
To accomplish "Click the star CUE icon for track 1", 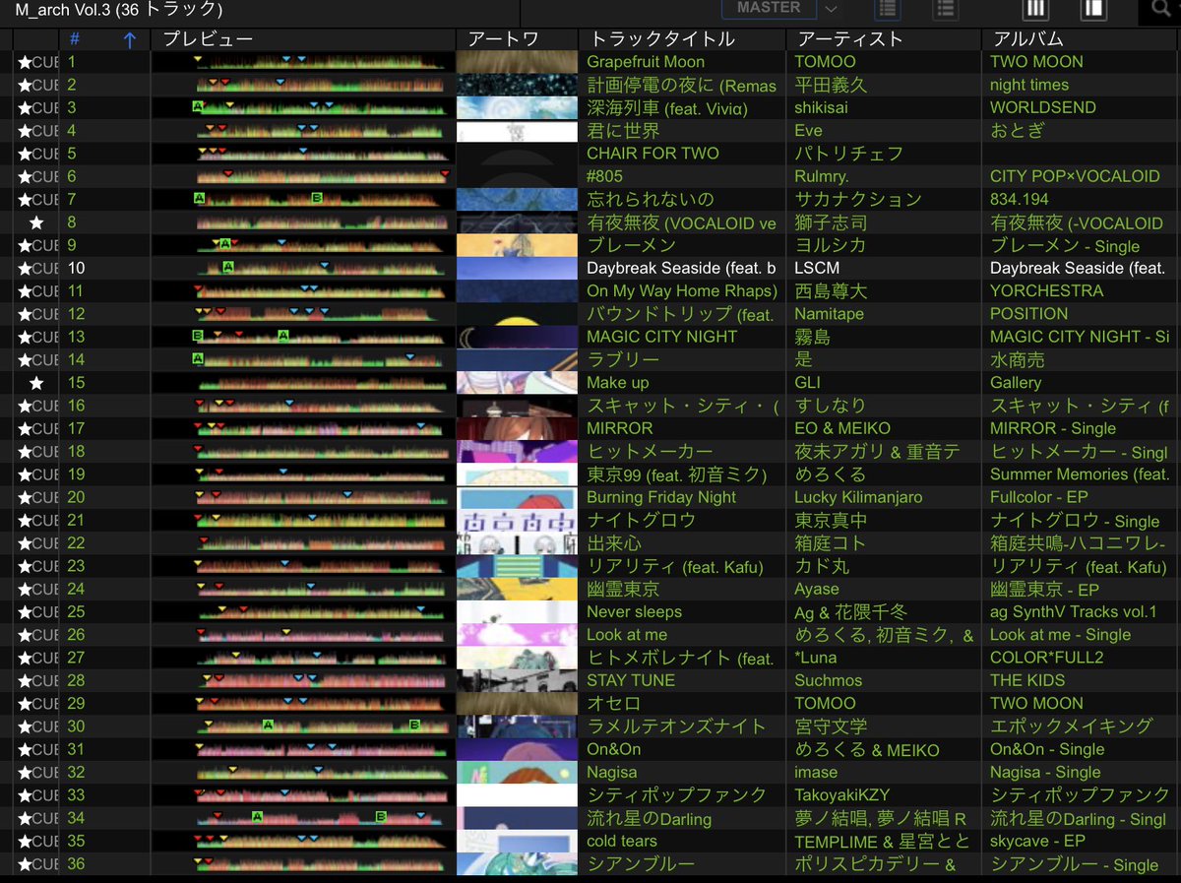I will [37, 62].
